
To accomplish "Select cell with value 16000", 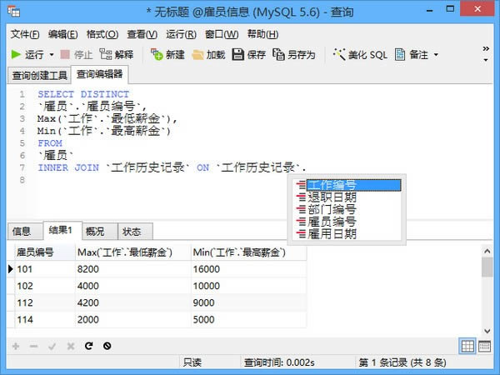I will (248, 269).
